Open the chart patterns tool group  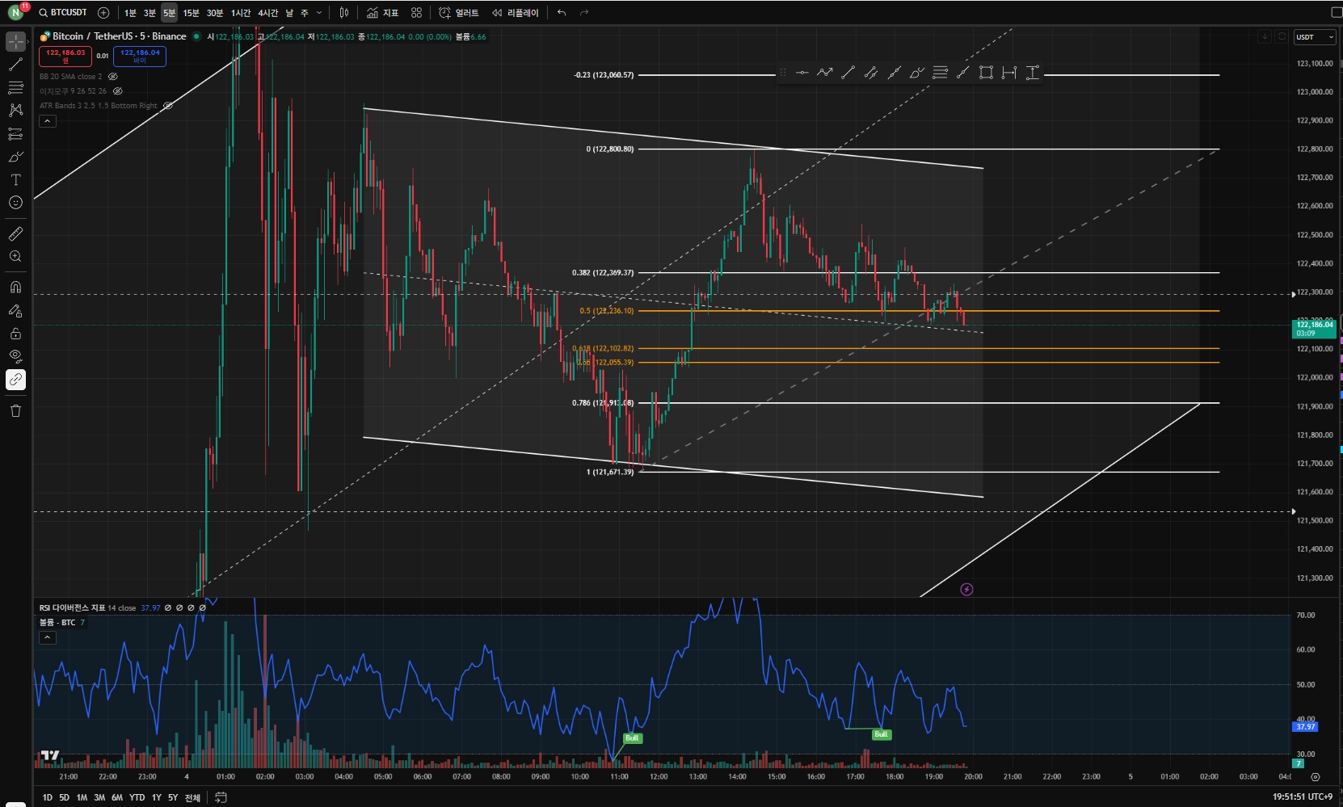[15, 110]
